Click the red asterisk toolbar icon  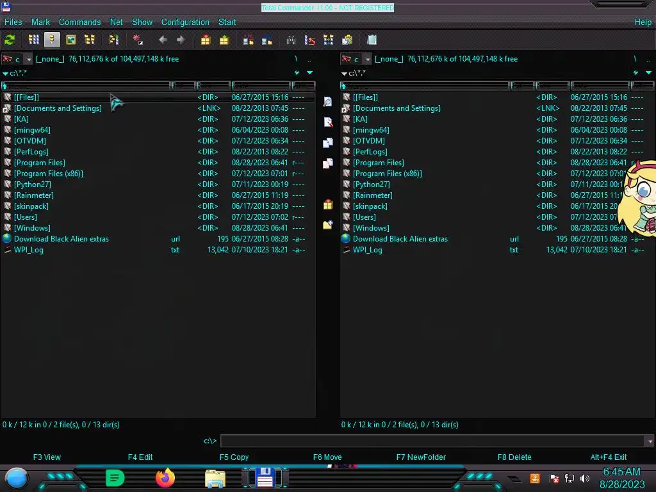click(138, 40)
